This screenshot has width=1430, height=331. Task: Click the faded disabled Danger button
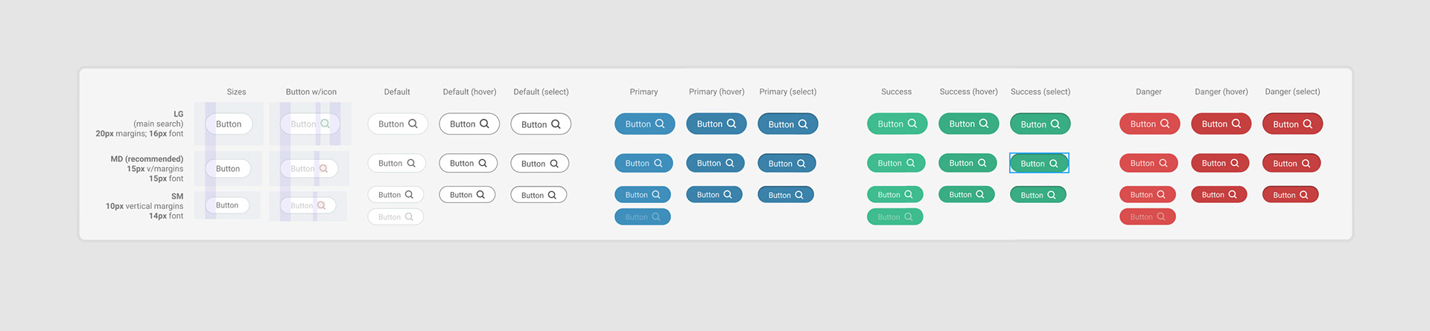tap(1147, 217)
